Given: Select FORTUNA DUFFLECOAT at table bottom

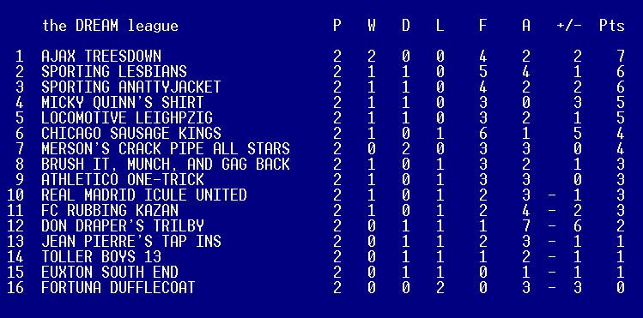Looking at the screenshot, I should click(118, 288).
